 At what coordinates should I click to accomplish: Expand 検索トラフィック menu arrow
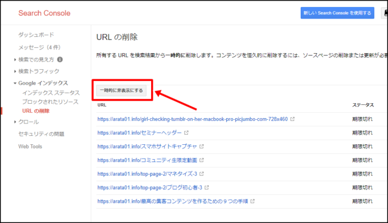tap(15, 72)
